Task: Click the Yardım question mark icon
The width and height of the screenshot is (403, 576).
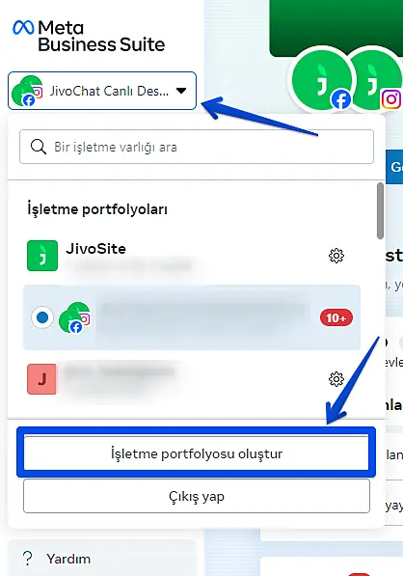Action: tap(28, 559)
